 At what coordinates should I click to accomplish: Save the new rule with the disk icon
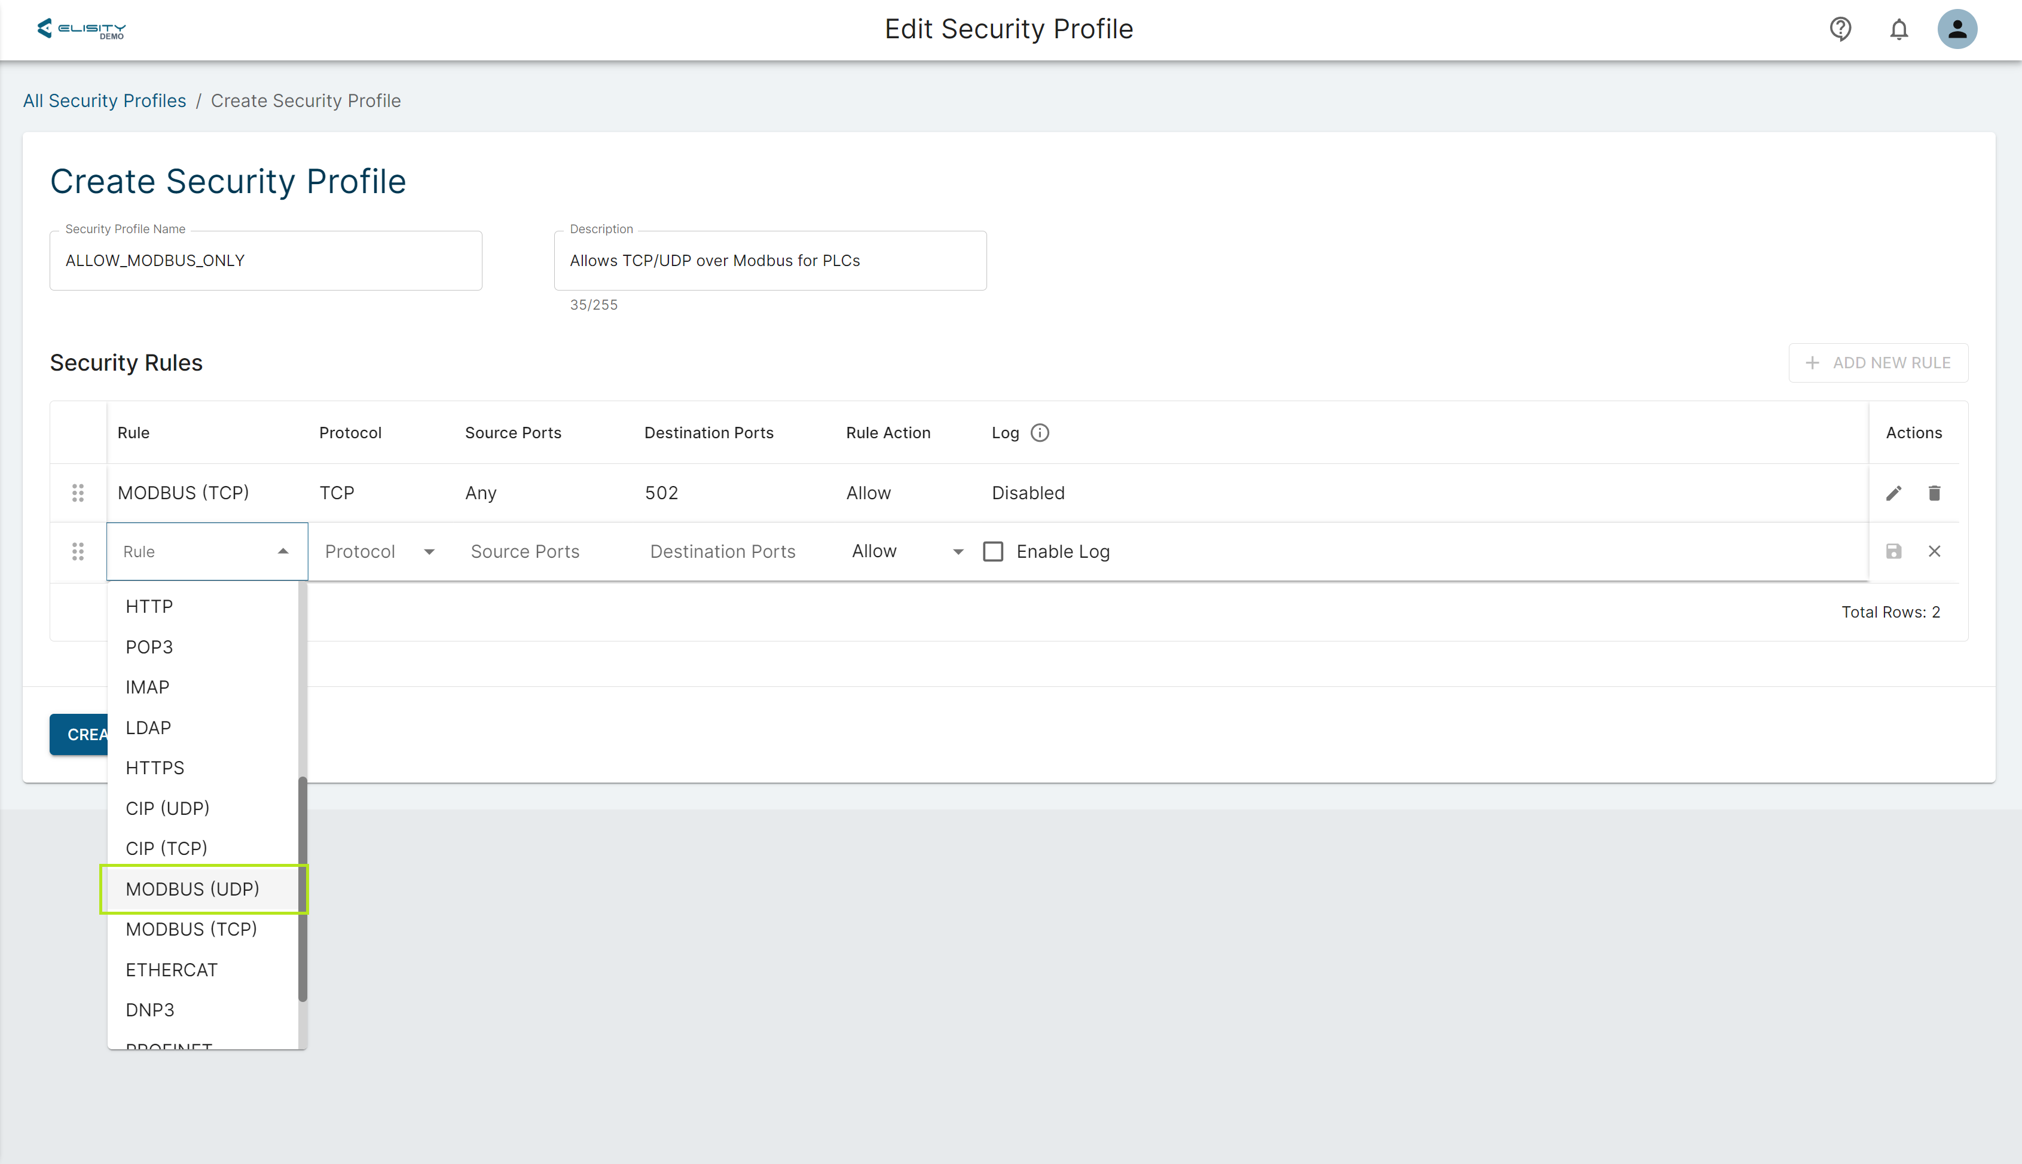click(1893, 552)
